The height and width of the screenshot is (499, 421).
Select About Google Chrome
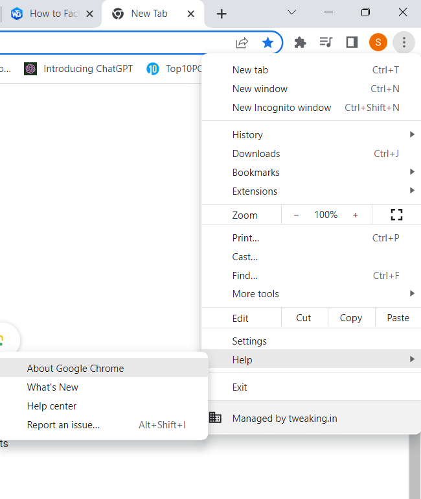click(x=104, y=368)
